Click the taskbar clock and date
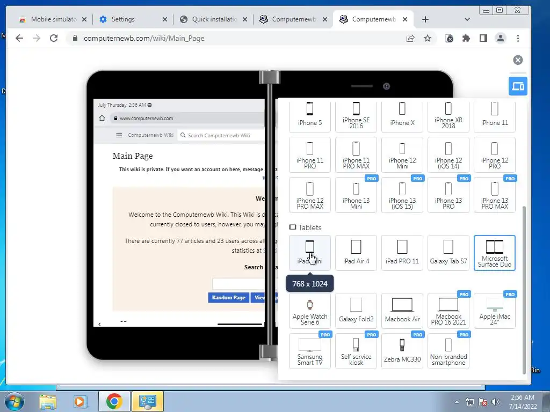550x412 pixels. point(522,401)
